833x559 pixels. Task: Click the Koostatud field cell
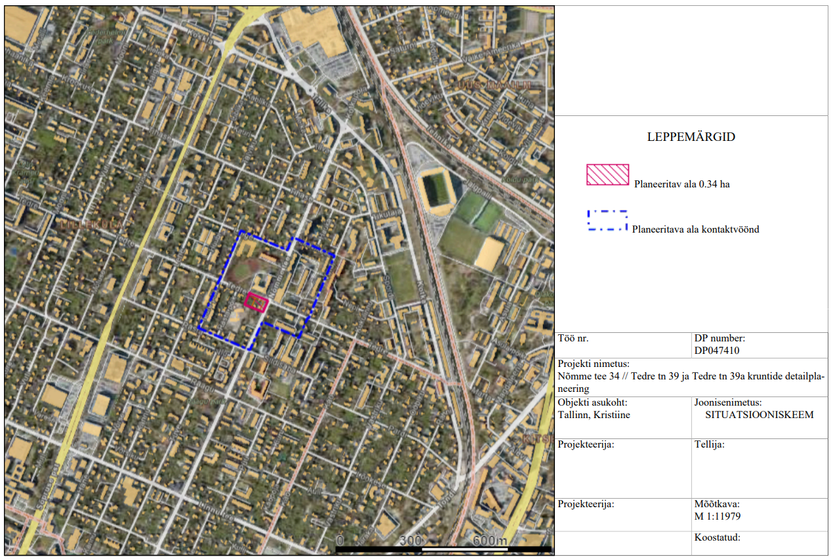[x=759, y=543]
